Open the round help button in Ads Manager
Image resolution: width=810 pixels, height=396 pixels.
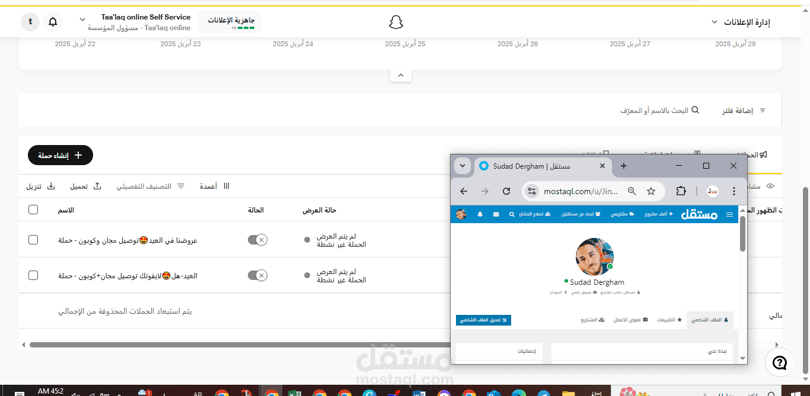(x=780, y=362)
